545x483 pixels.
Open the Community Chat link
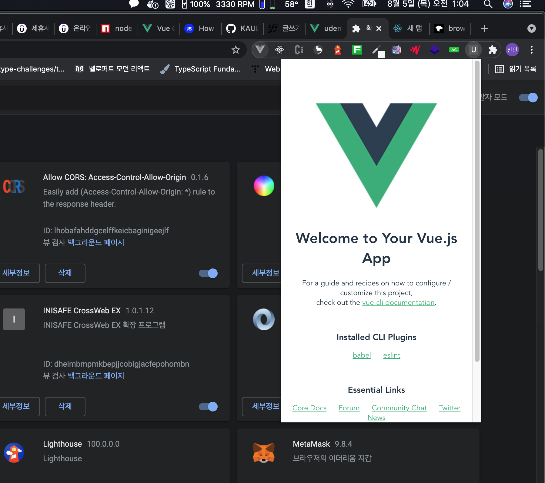click(399, 408)
